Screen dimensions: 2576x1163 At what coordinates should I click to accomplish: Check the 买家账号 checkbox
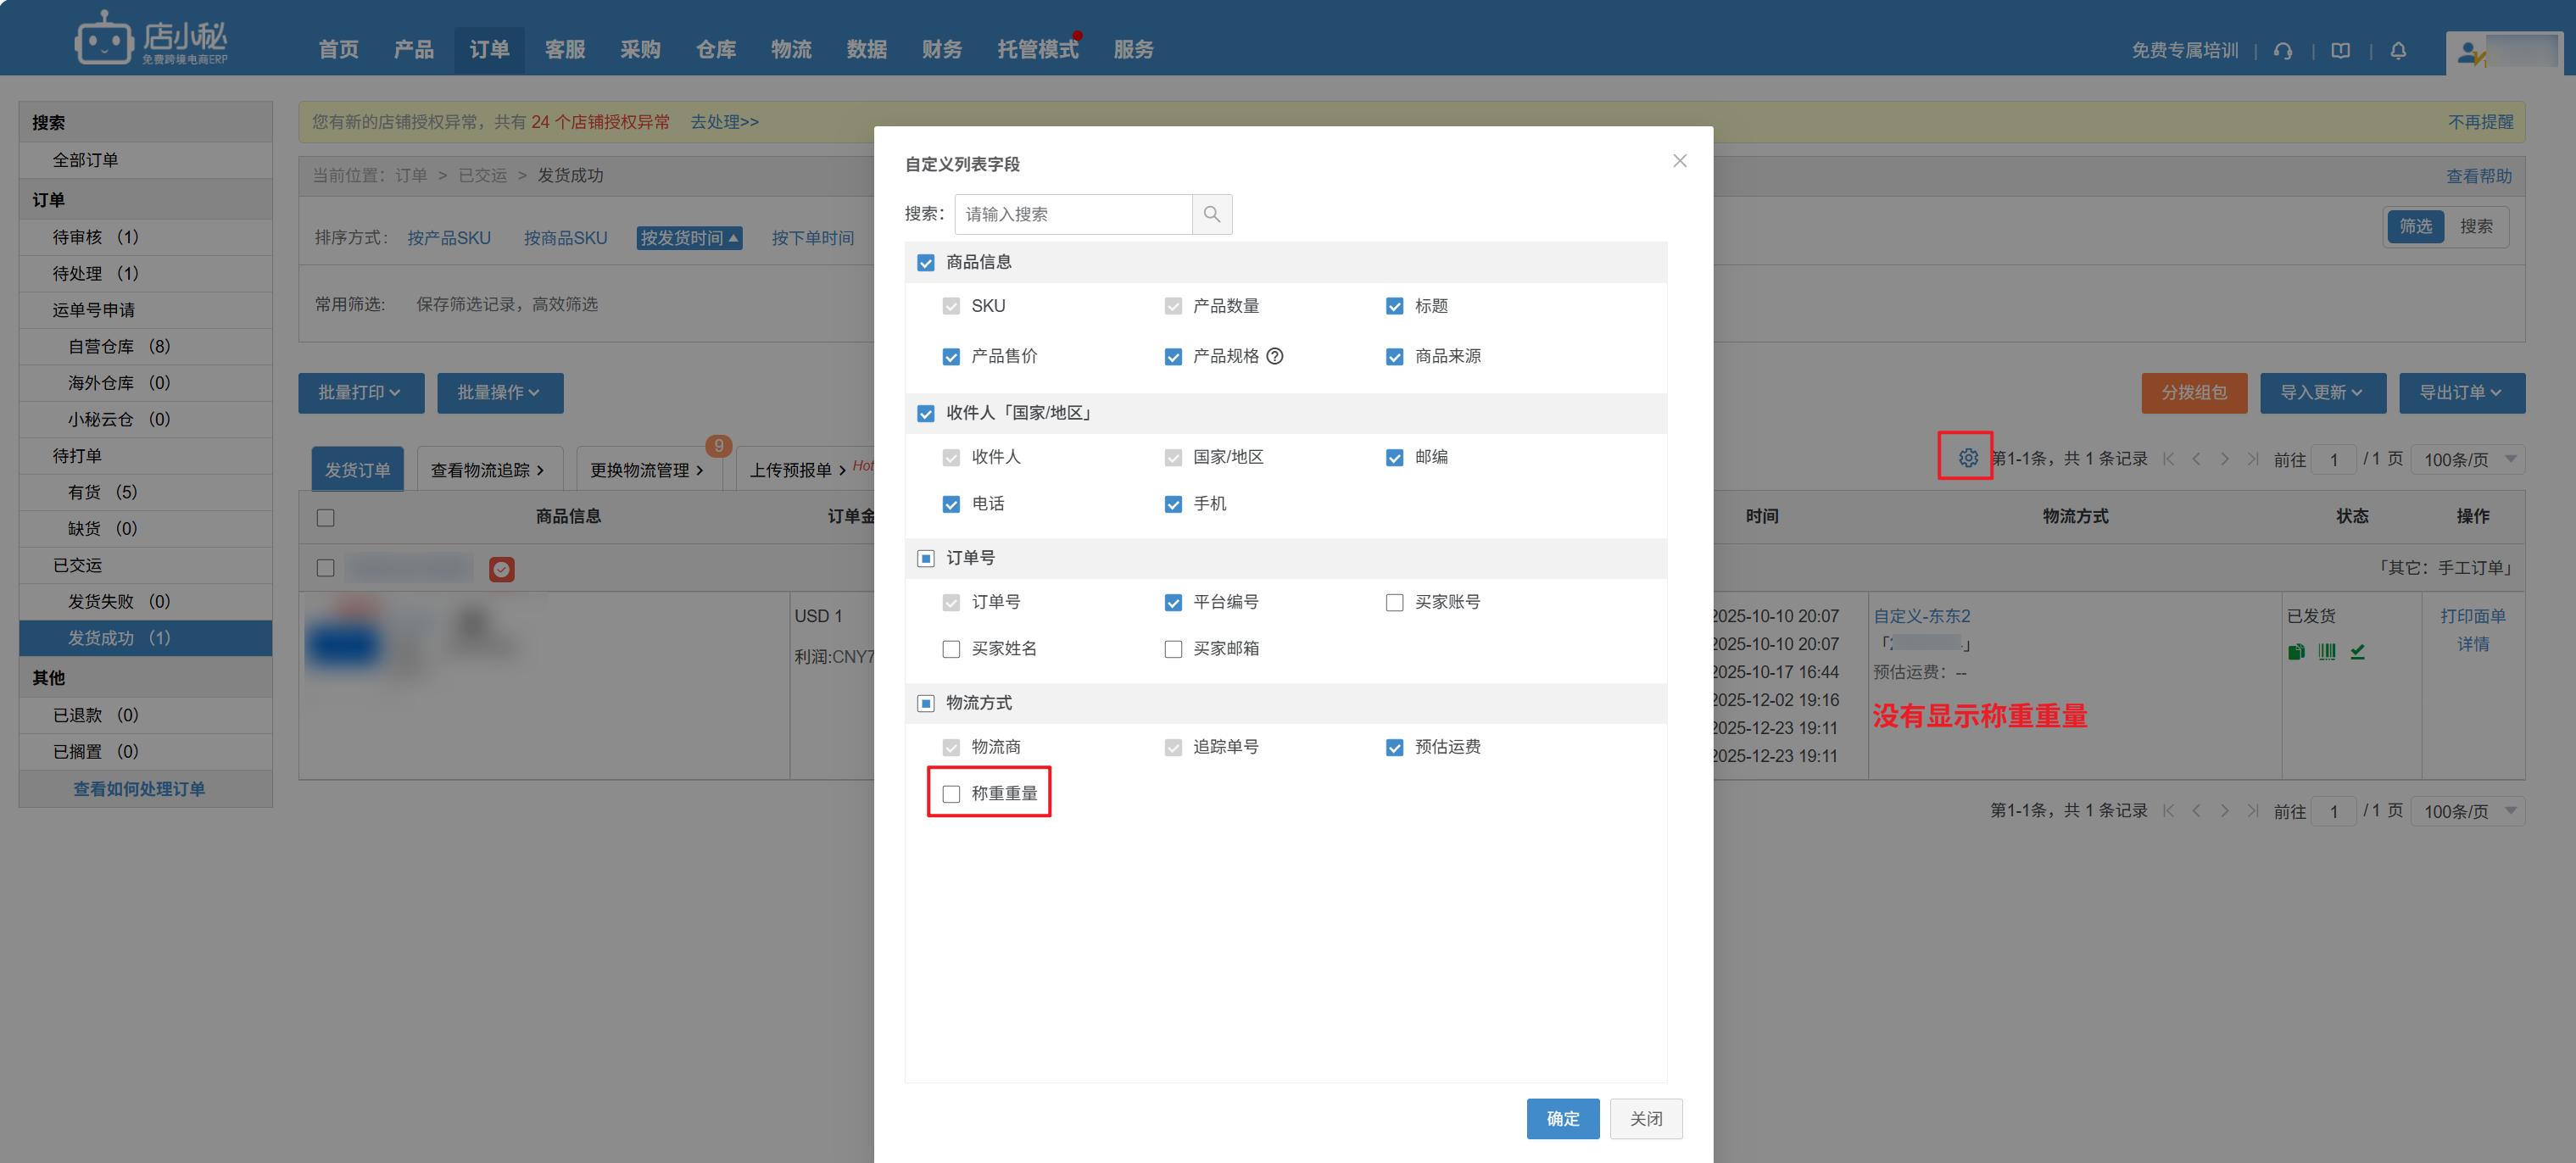click(x=1394, y=602)
